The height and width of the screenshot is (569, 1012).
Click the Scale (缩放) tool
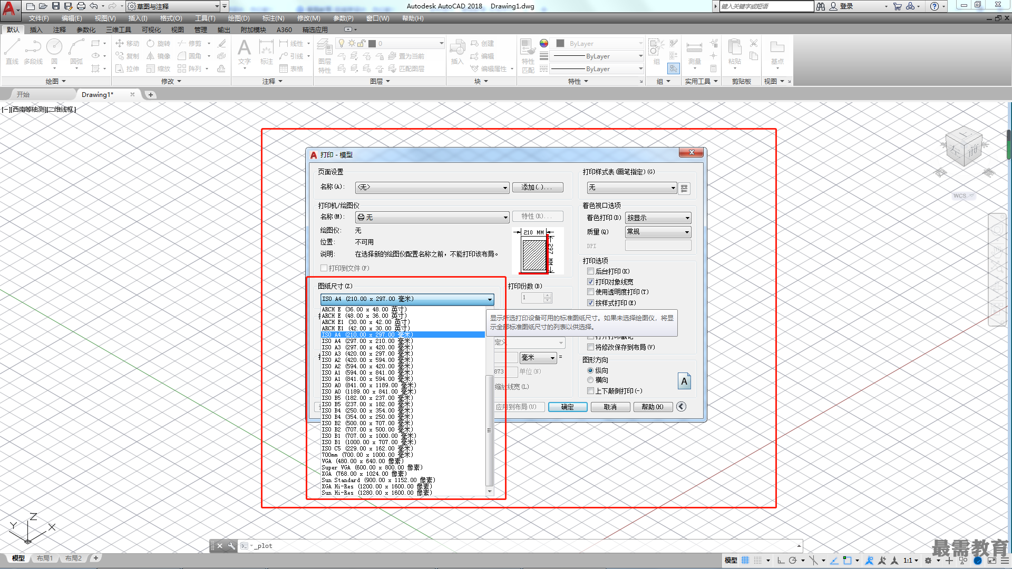[159, 68]
